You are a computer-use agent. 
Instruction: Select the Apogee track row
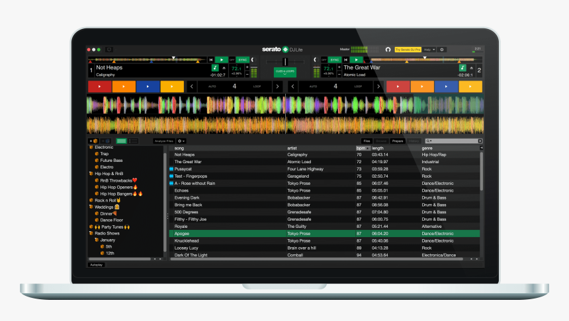324,234
